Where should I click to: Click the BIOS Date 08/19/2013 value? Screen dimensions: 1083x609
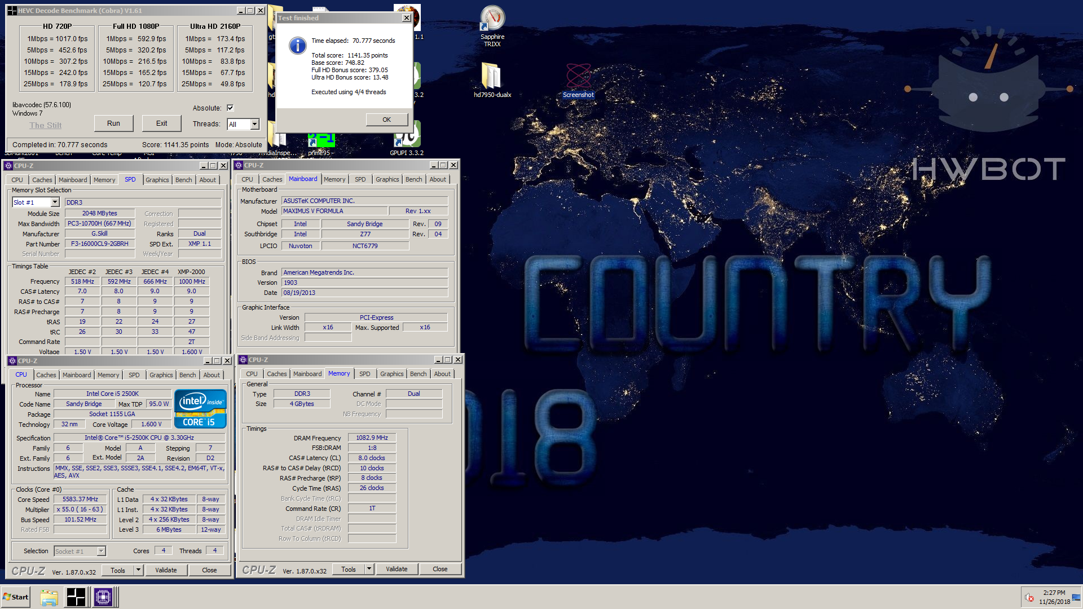pos(364,293)
